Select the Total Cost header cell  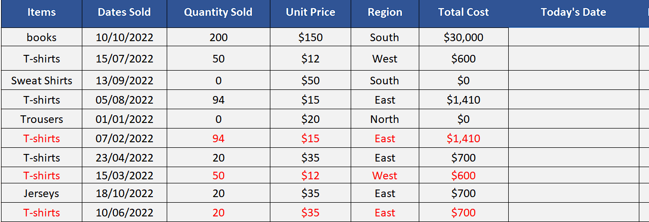[463, 13]
